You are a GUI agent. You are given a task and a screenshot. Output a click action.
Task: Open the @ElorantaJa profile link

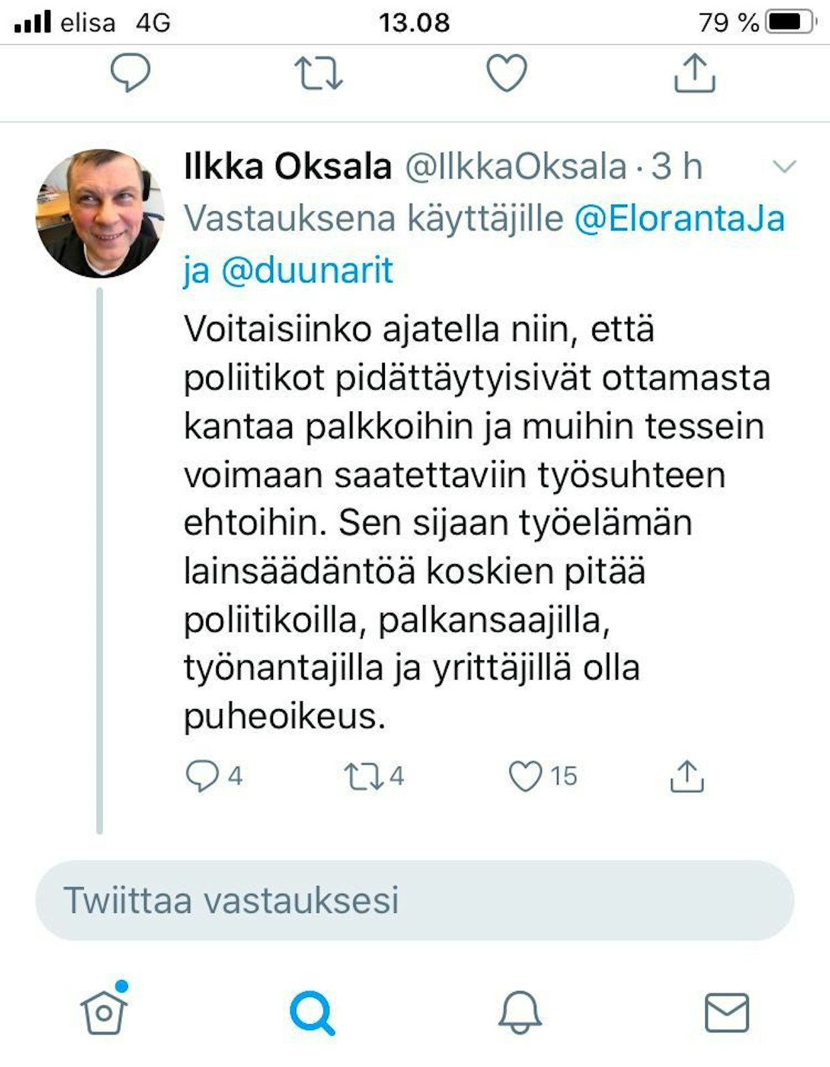coord(679,219)
